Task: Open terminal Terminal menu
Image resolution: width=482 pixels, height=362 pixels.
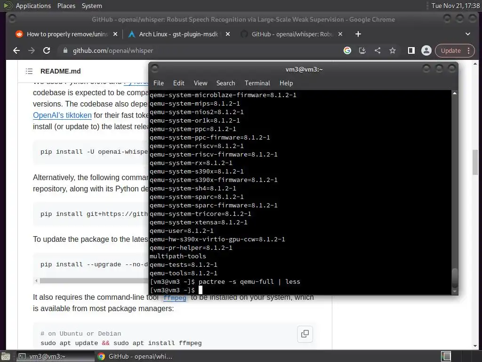Action: [257, 83]
